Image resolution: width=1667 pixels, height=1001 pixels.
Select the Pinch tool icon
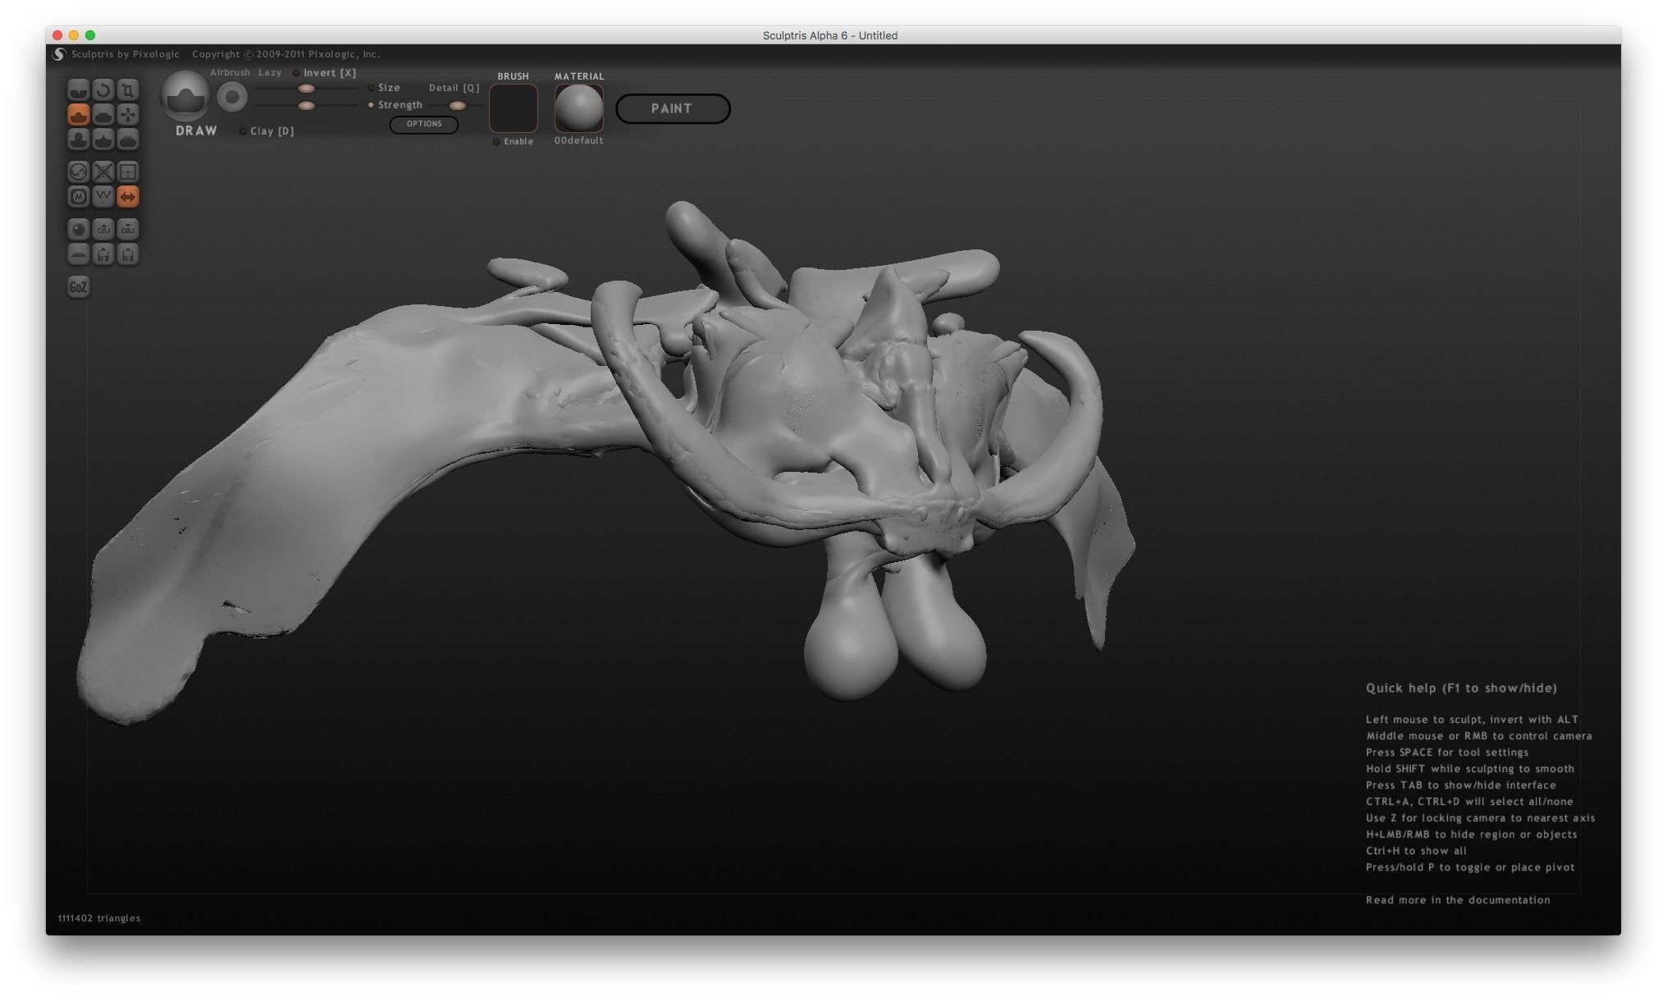(103, 139)
